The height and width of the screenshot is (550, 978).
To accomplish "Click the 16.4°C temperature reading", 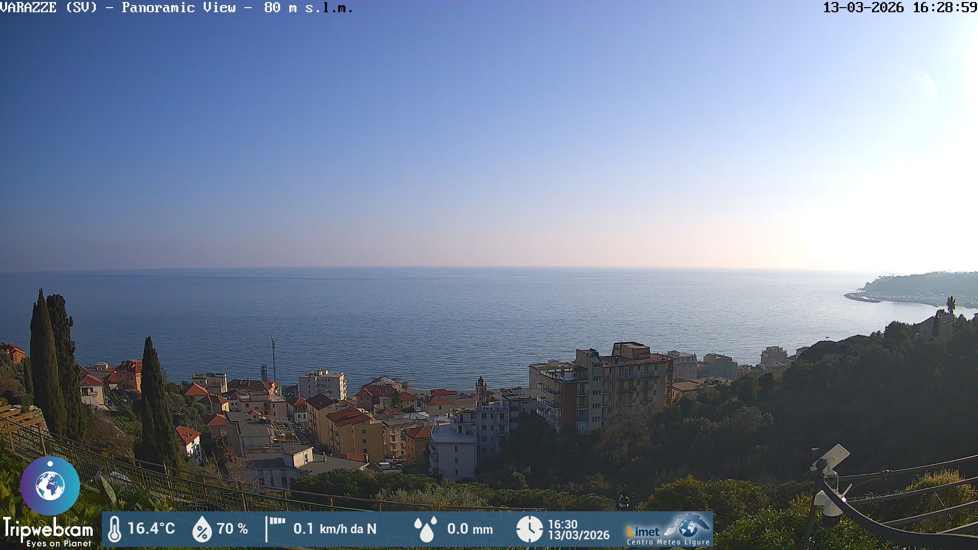I will pyautogui.click(x=151, y=529).
